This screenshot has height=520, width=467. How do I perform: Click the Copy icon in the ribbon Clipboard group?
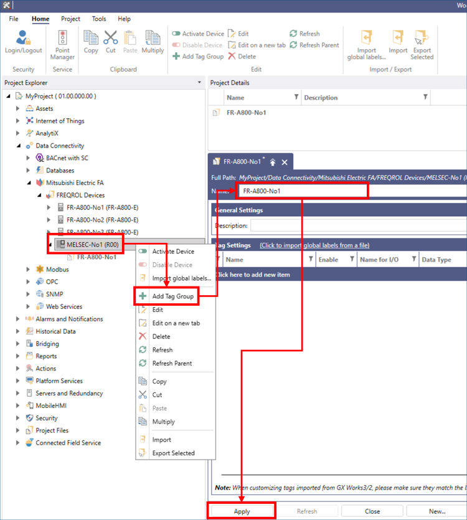[x=91, y=42]
